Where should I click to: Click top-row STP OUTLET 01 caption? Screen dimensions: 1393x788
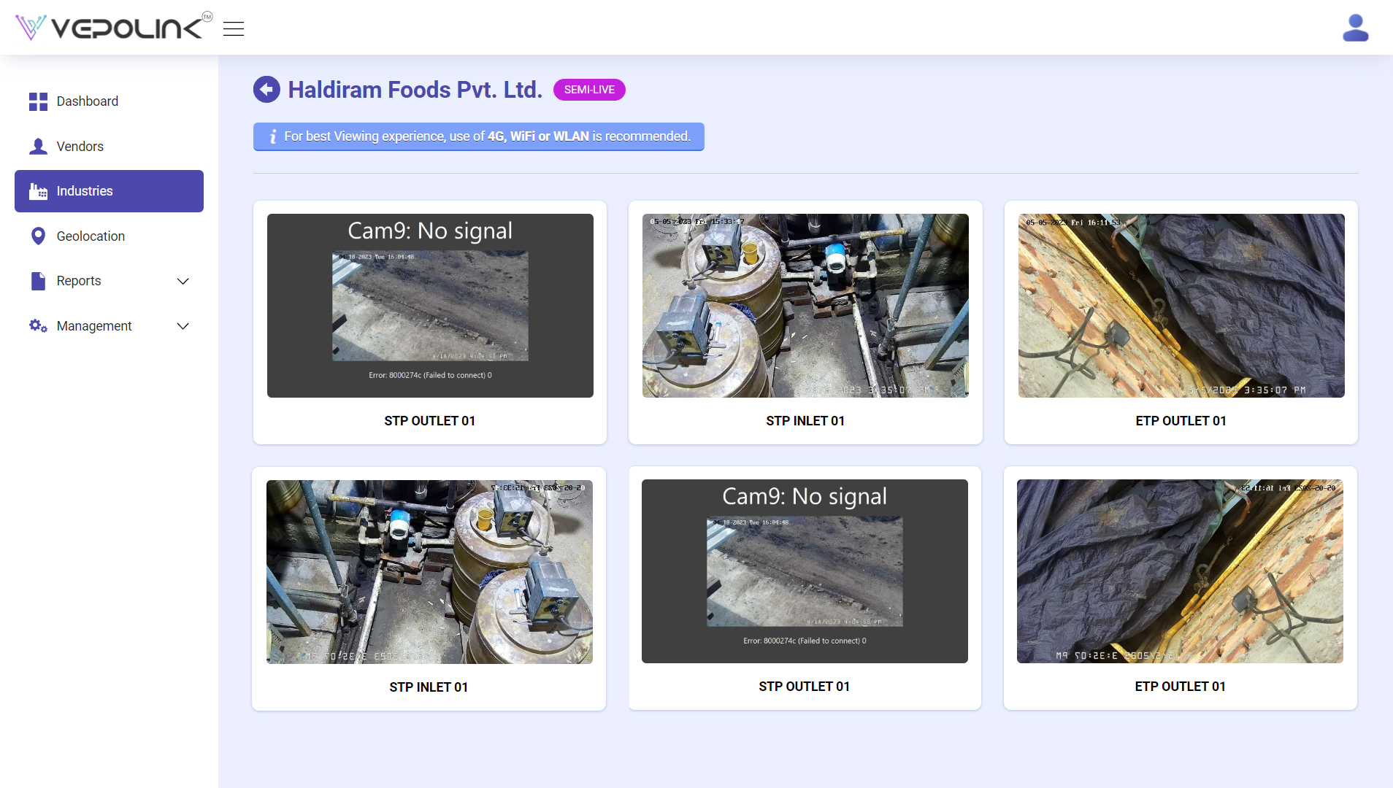coord(430,421)
